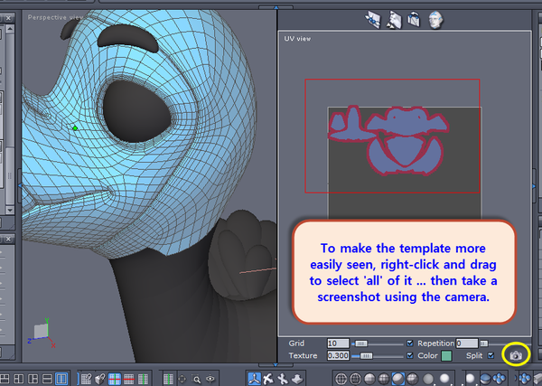This screenshot has width=542, height=386.
Task: Select the head bust icon above UV view
Action: (435, 20)
